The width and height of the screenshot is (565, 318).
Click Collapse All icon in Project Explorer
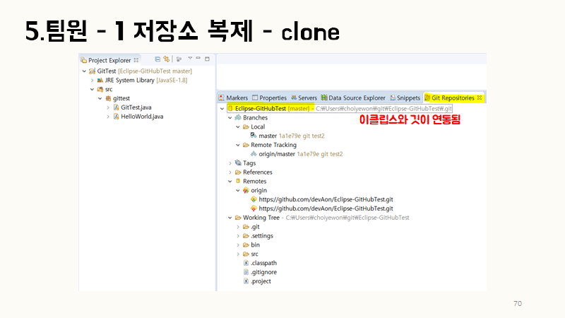coord(157,60)
